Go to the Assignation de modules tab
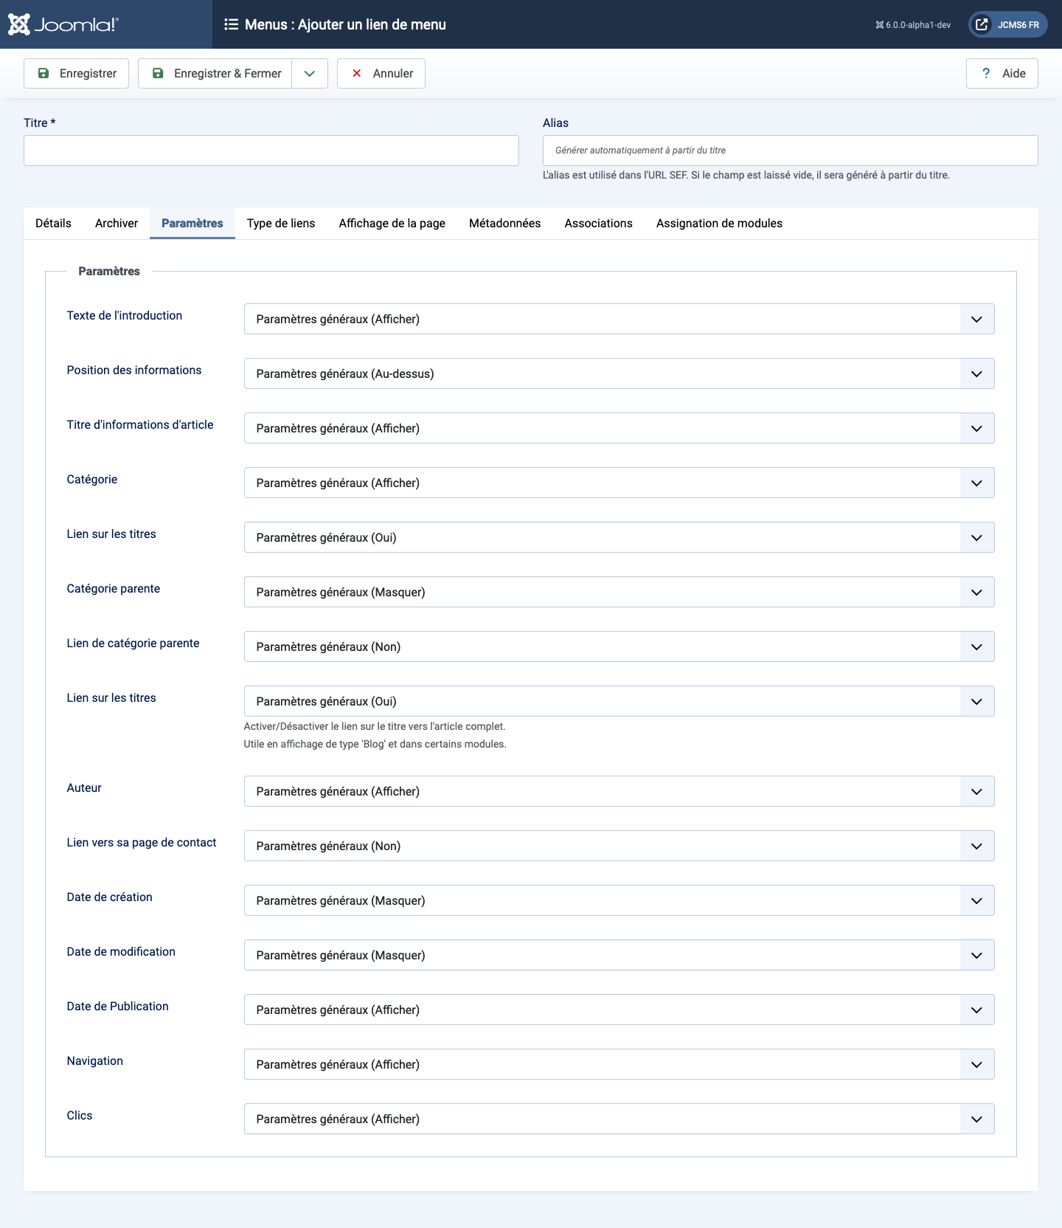Screen dimensions: 1062x1228 (x=719, y=223)
